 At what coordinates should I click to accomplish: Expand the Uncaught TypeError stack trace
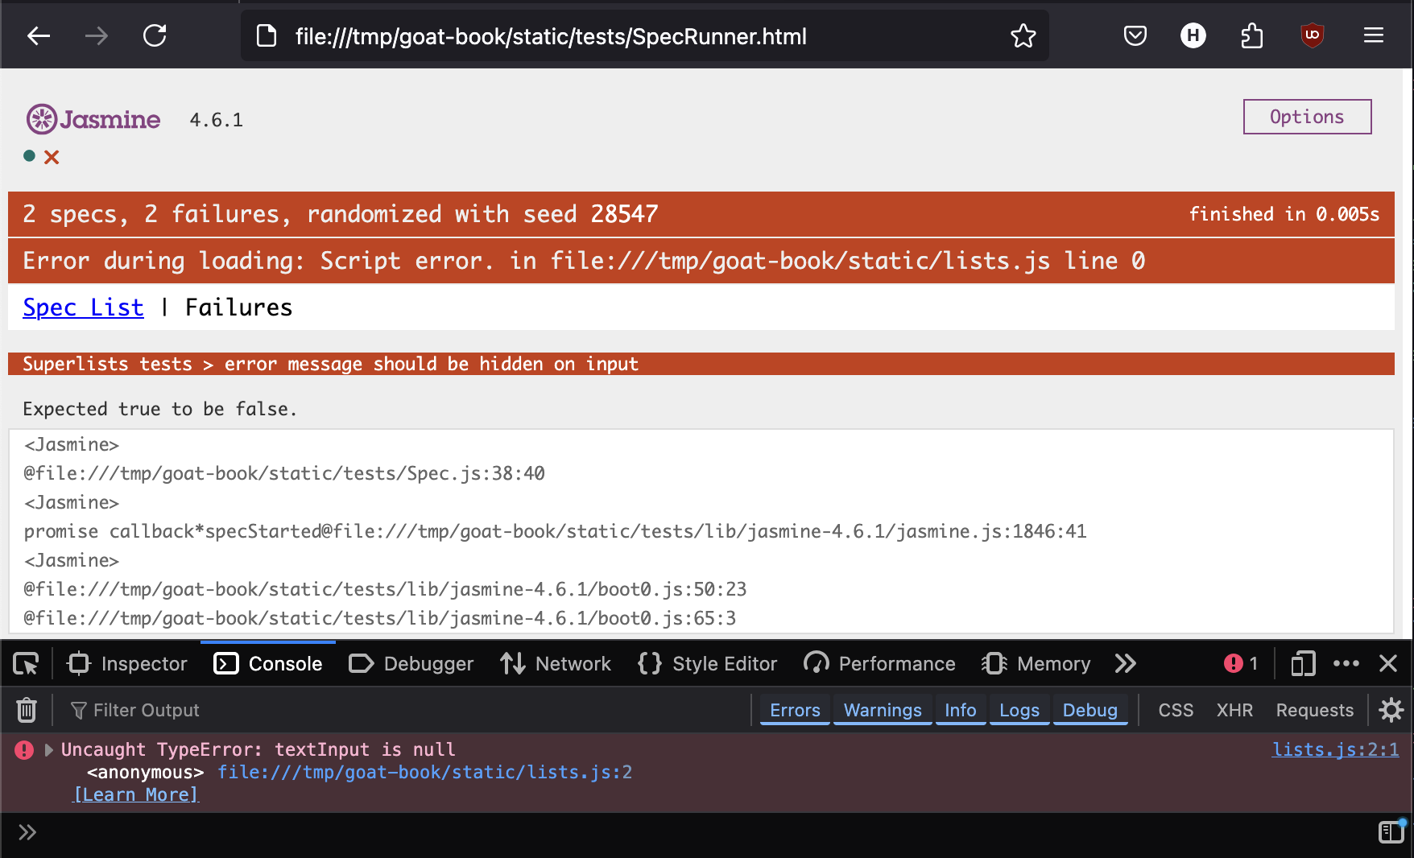tap(49, 750)
